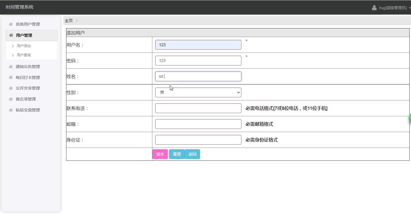Click the user avatar icon in header
Viewport: 411px width, 217px height.
pyautogui.click(x=374, y=8)
